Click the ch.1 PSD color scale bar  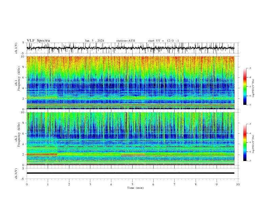tap(245, 87)
